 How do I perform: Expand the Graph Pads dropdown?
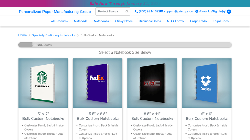(200, 21)
